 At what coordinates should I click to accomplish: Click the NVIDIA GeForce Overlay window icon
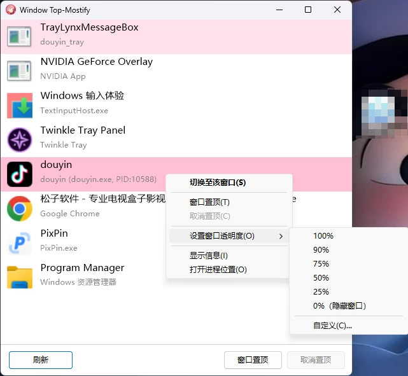click(x=20, y=71)
